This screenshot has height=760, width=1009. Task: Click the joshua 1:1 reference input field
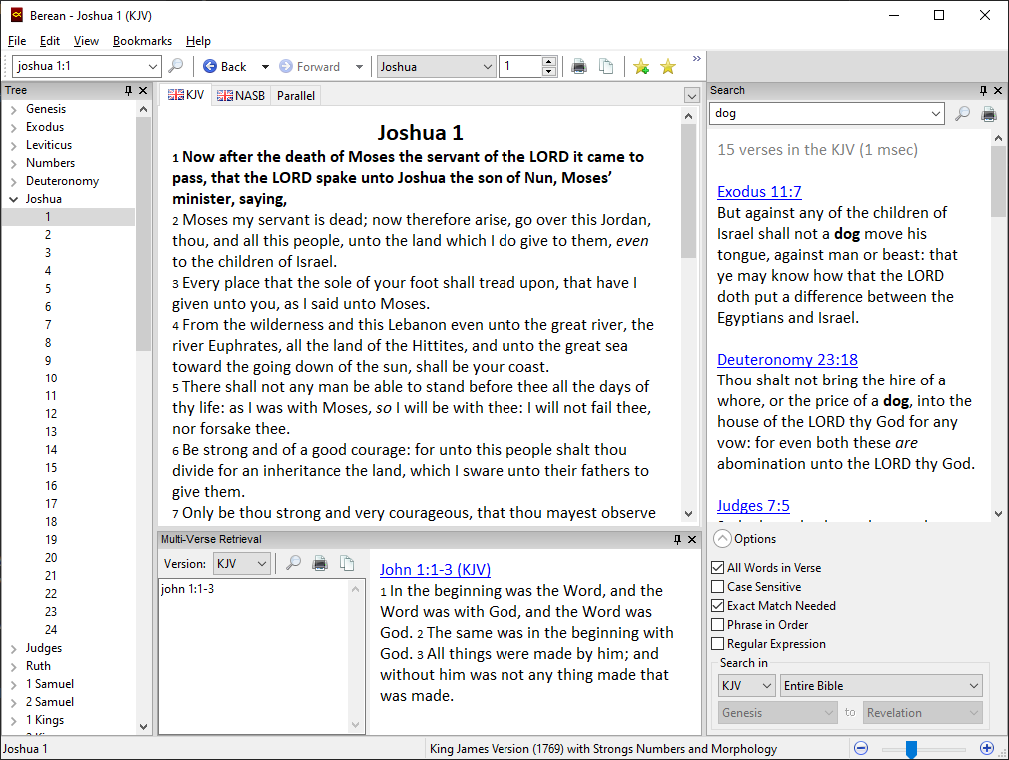pyautogui.click(x=79, y=66)
